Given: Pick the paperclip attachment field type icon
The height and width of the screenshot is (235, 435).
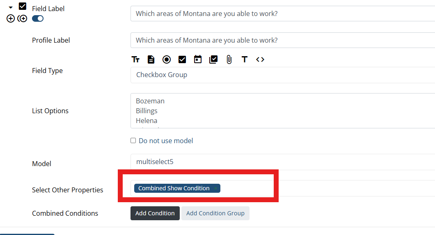Looking at the screenshot, I should pos(229,59).
